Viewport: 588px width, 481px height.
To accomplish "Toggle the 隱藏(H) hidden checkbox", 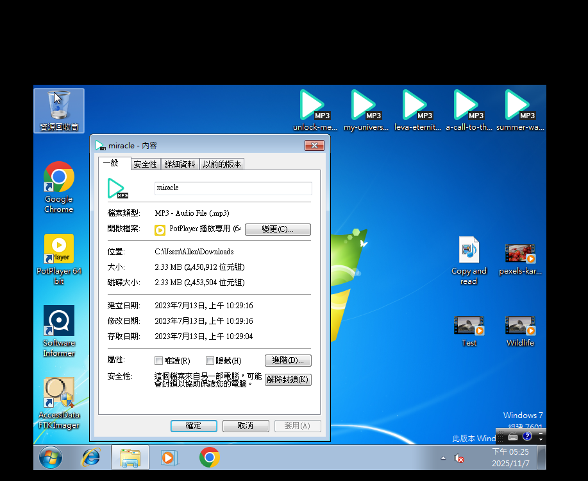I will coord(210,361).
